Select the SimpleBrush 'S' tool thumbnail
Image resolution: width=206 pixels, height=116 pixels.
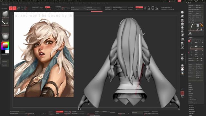click(x=201, y=25)
